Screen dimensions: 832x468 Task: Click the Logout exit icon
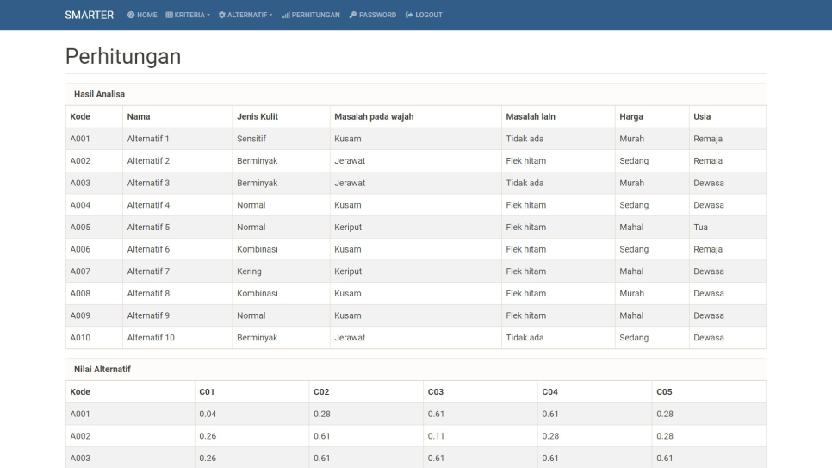(409, 16)
